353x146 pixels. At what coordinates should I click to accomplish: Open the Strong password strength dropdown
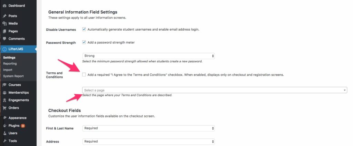click(148, 55)
